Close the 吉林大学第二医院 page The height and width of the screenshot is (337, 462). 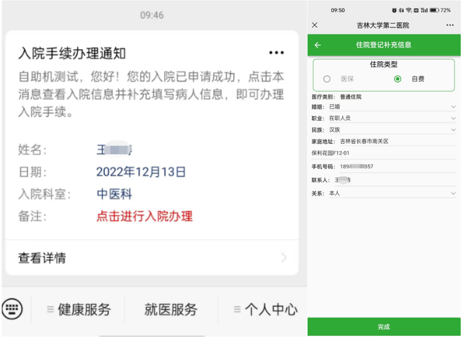click(315, 25)
